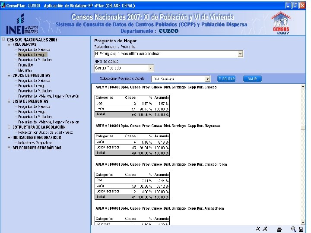This screenshot has width=311, height=233.
Task: Click the CENSOS NACIONALES 2007 root label
Action: point(33,40)
